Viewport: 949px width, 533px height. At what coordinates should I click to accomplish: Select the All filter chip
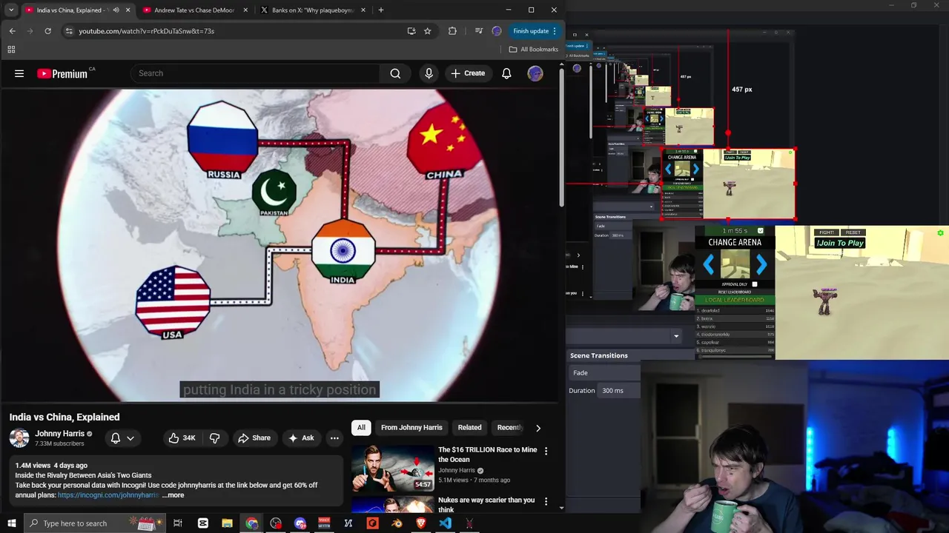(361, 428)
